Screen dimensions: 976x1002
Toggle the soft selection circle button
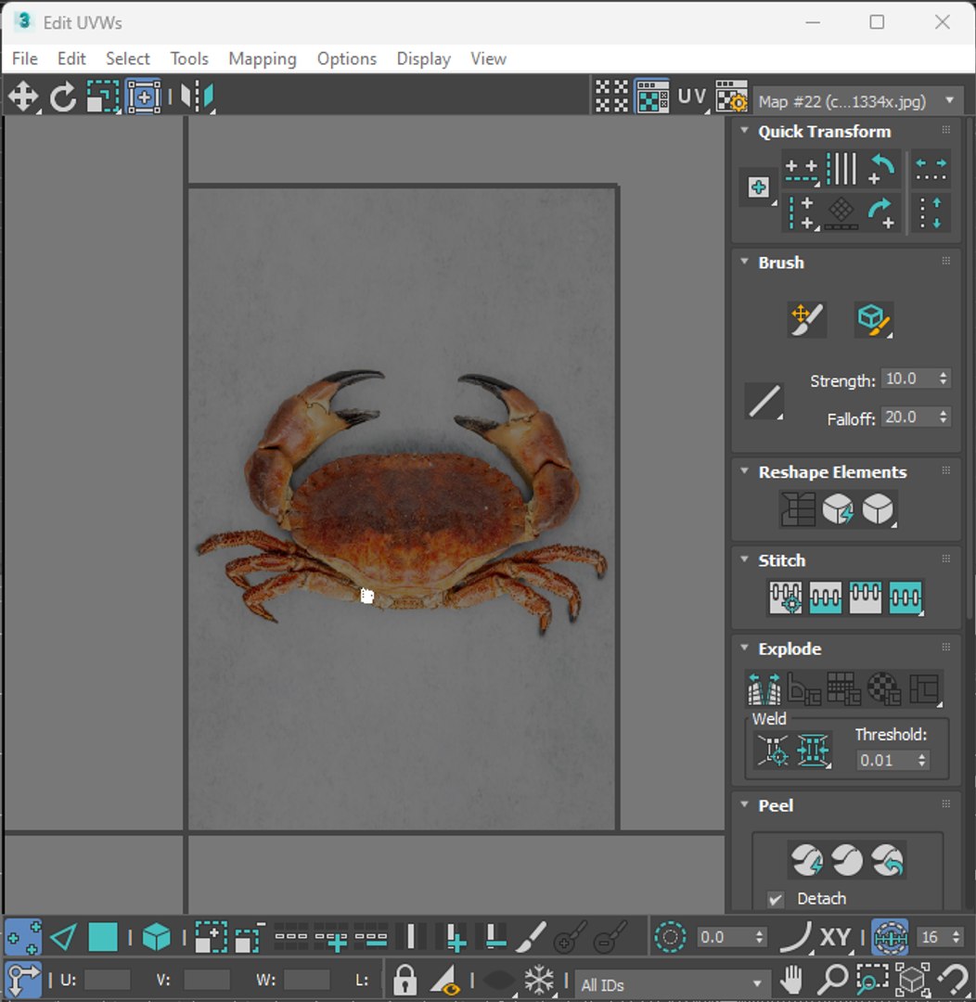670,937
